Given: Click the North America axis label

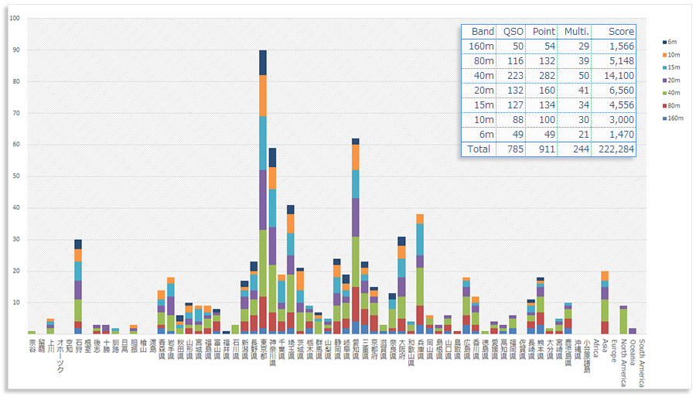Looking at the screenshot, I should point(623,362).
